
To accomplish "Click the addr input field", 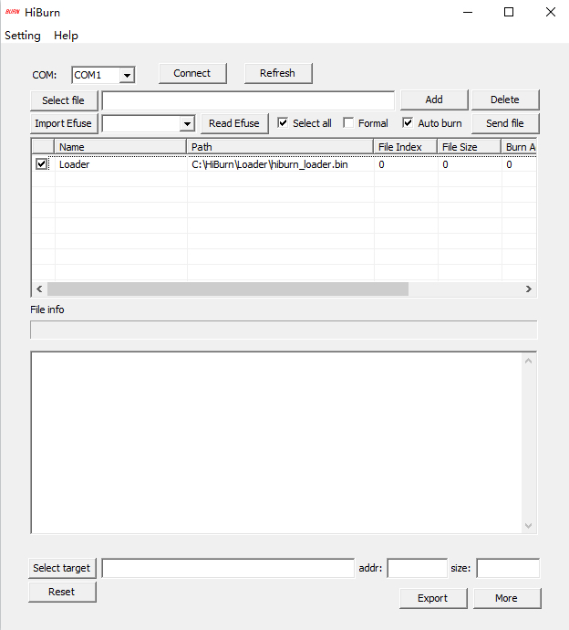I will pos(417,569).
